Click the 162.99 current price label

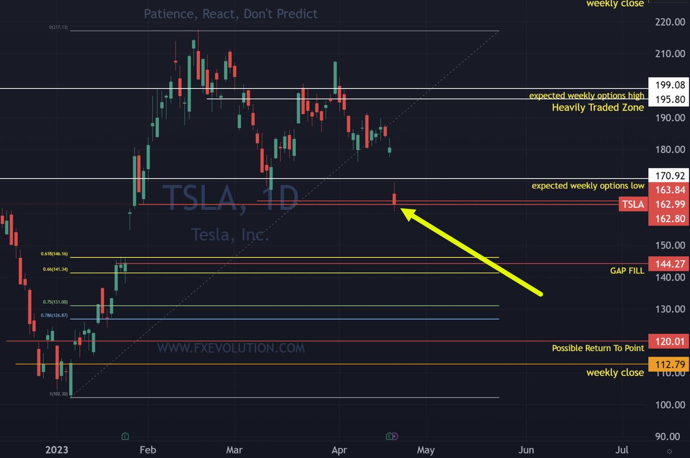668,204
